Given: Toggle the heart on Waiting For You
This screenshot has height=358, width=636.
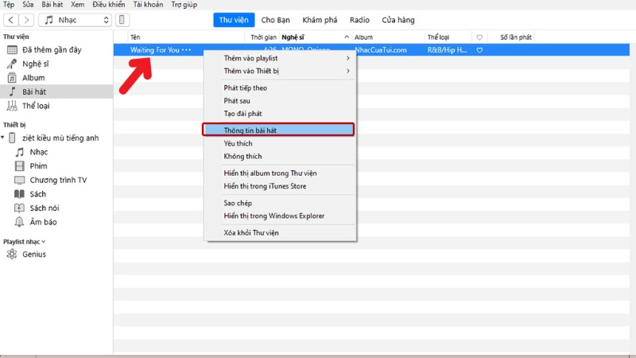Looking at the screenshot, I should (479, 50).
